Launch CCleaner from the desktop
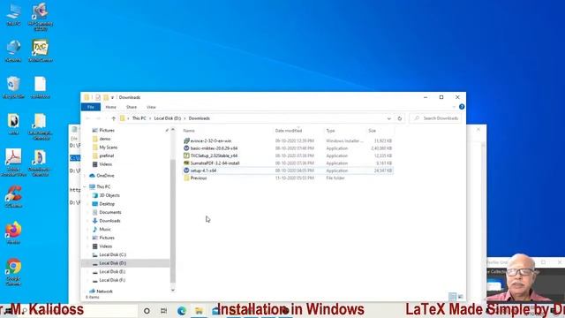565x318 pixels. [x=13, y=196]
